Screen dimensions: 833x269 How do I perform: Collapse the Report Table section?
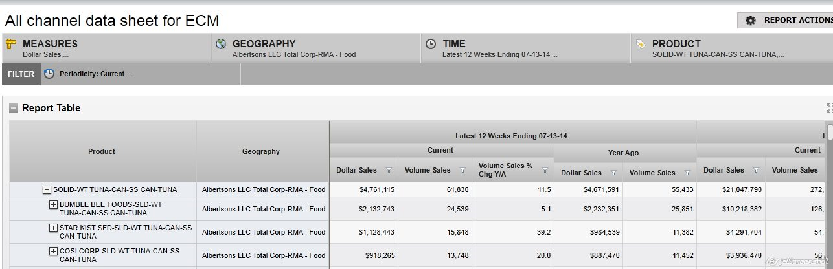click(x=14, y=108)
